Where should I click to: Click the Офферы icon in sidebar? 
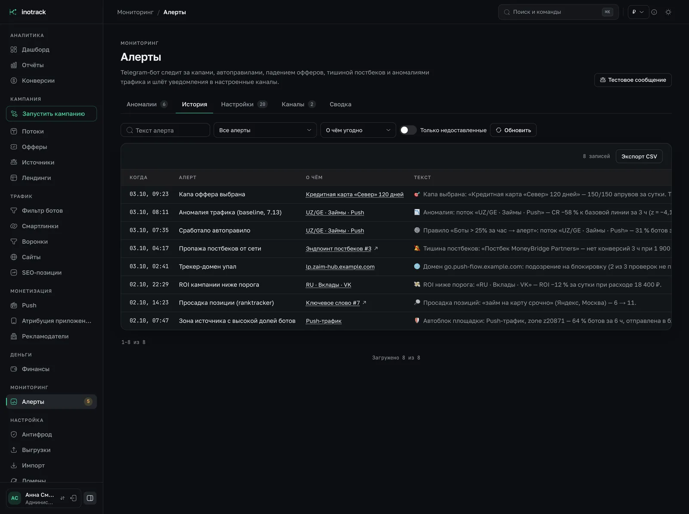point(14,147)
